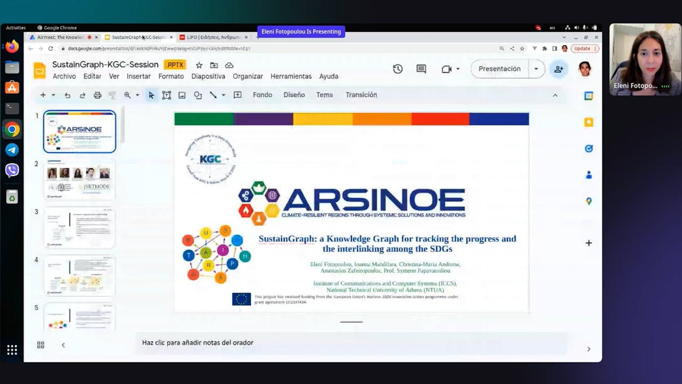
Task: Expand the Presentación button dropdown arrow
Action: tap(537, 69)
